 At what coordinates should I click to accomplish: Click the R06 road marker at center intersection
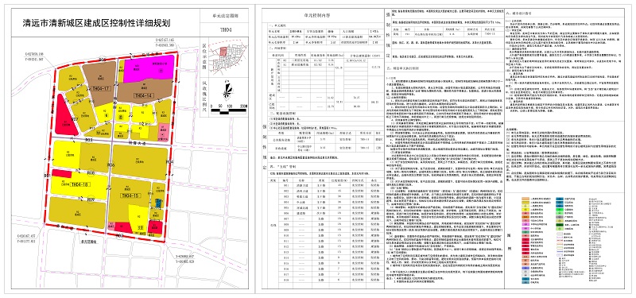[x=111, y=165]
